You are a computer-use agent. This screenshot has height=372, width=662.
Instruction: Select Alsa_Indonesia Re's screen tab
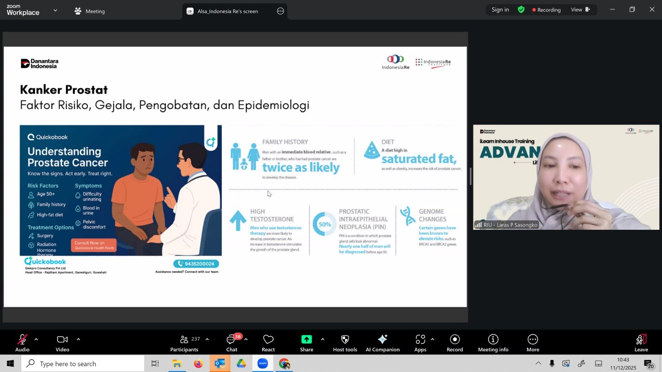click(x=228, y=11)
